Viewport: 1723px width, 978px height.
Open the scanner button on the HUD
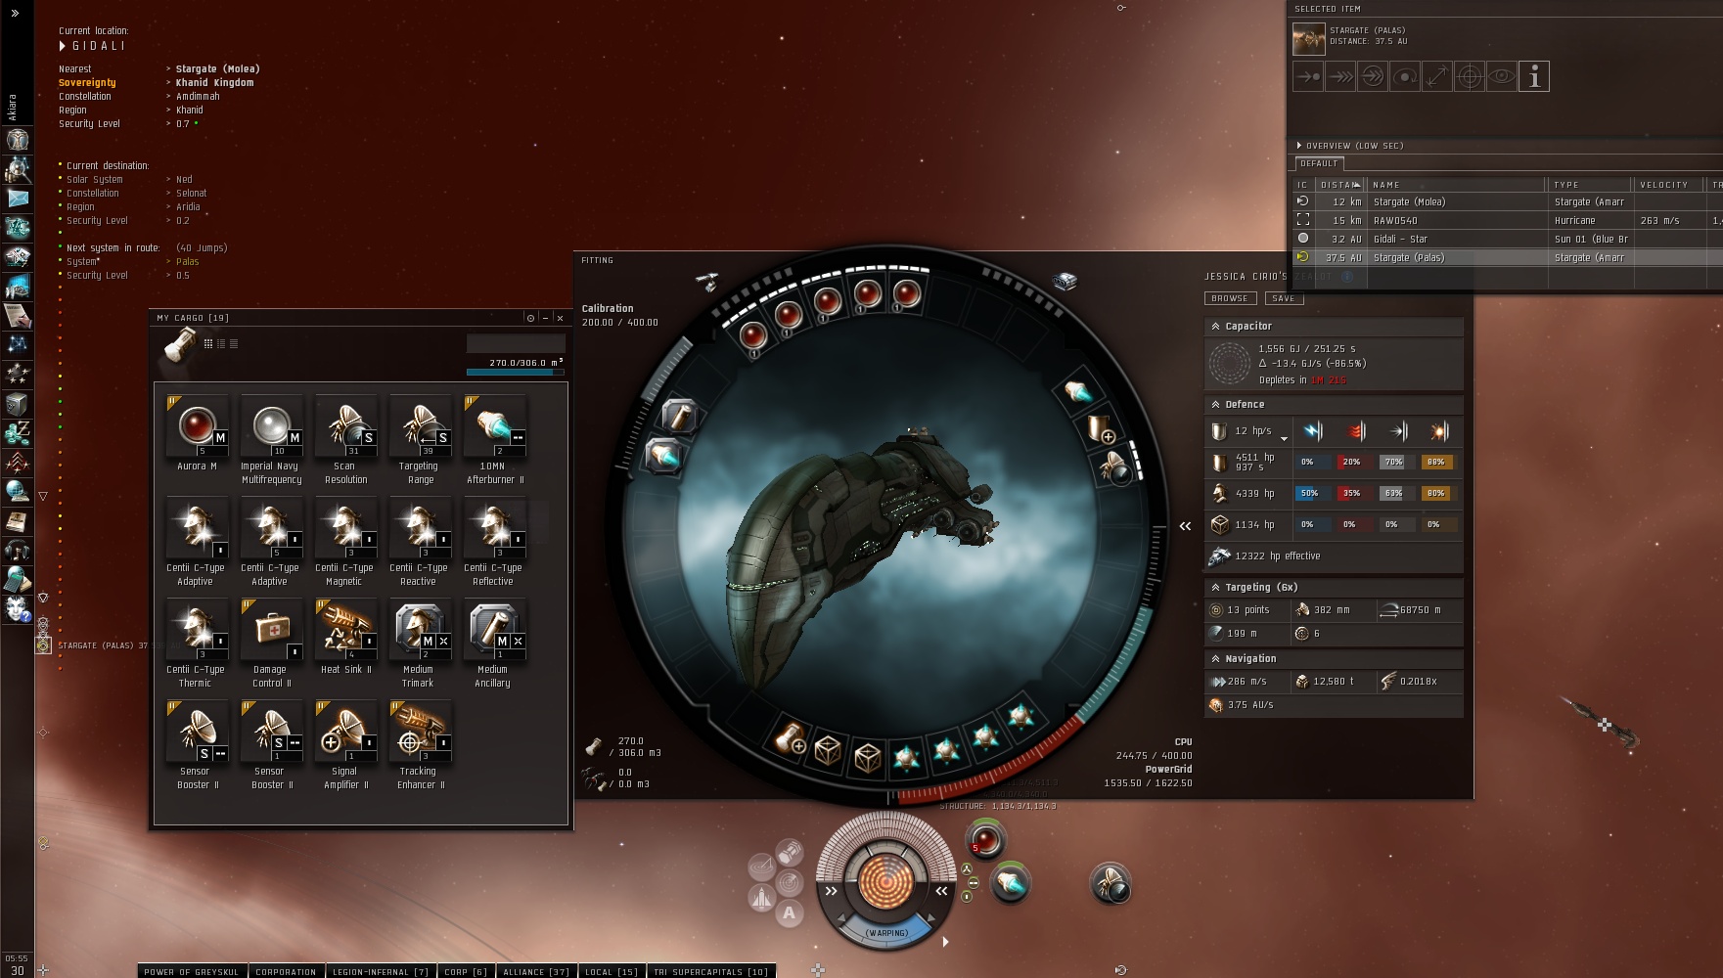[789, 883]
